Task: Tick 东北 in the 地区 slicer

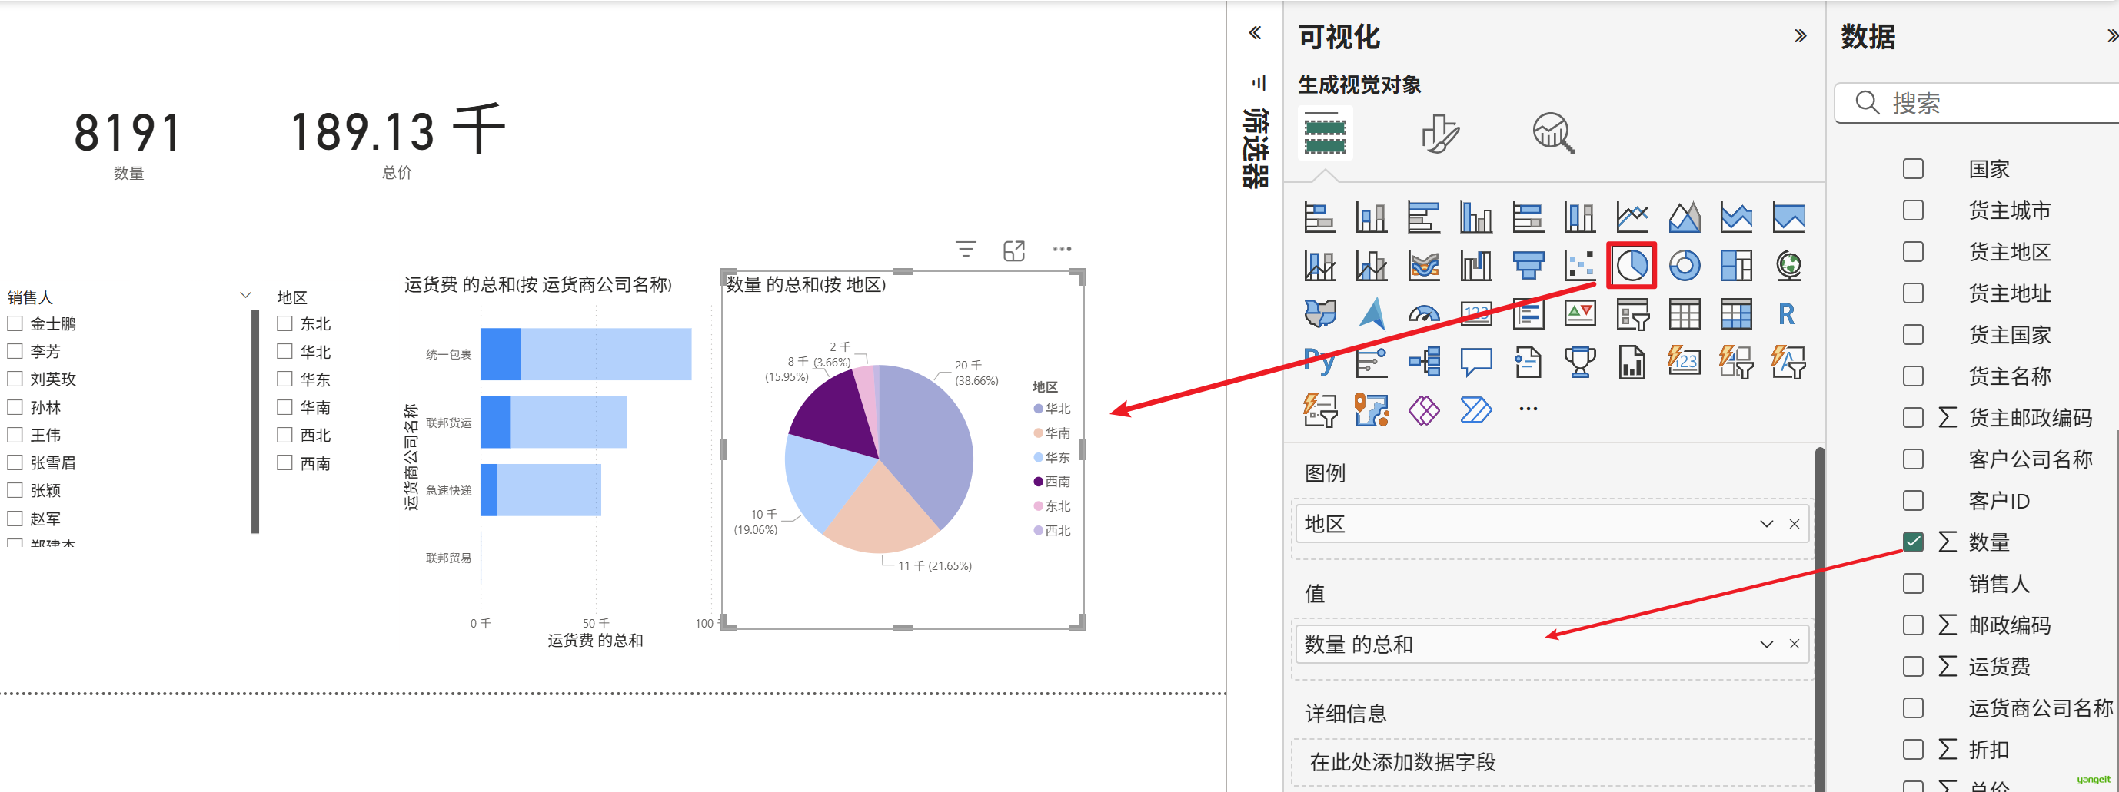Action: [x=284, y=323]
